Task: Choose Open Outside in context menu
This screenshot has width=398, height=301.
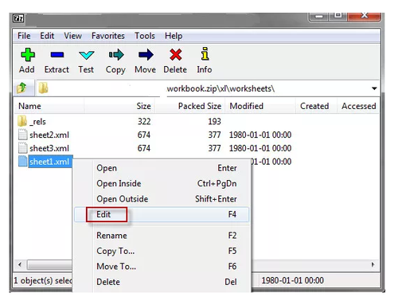Action: point(162,199)
